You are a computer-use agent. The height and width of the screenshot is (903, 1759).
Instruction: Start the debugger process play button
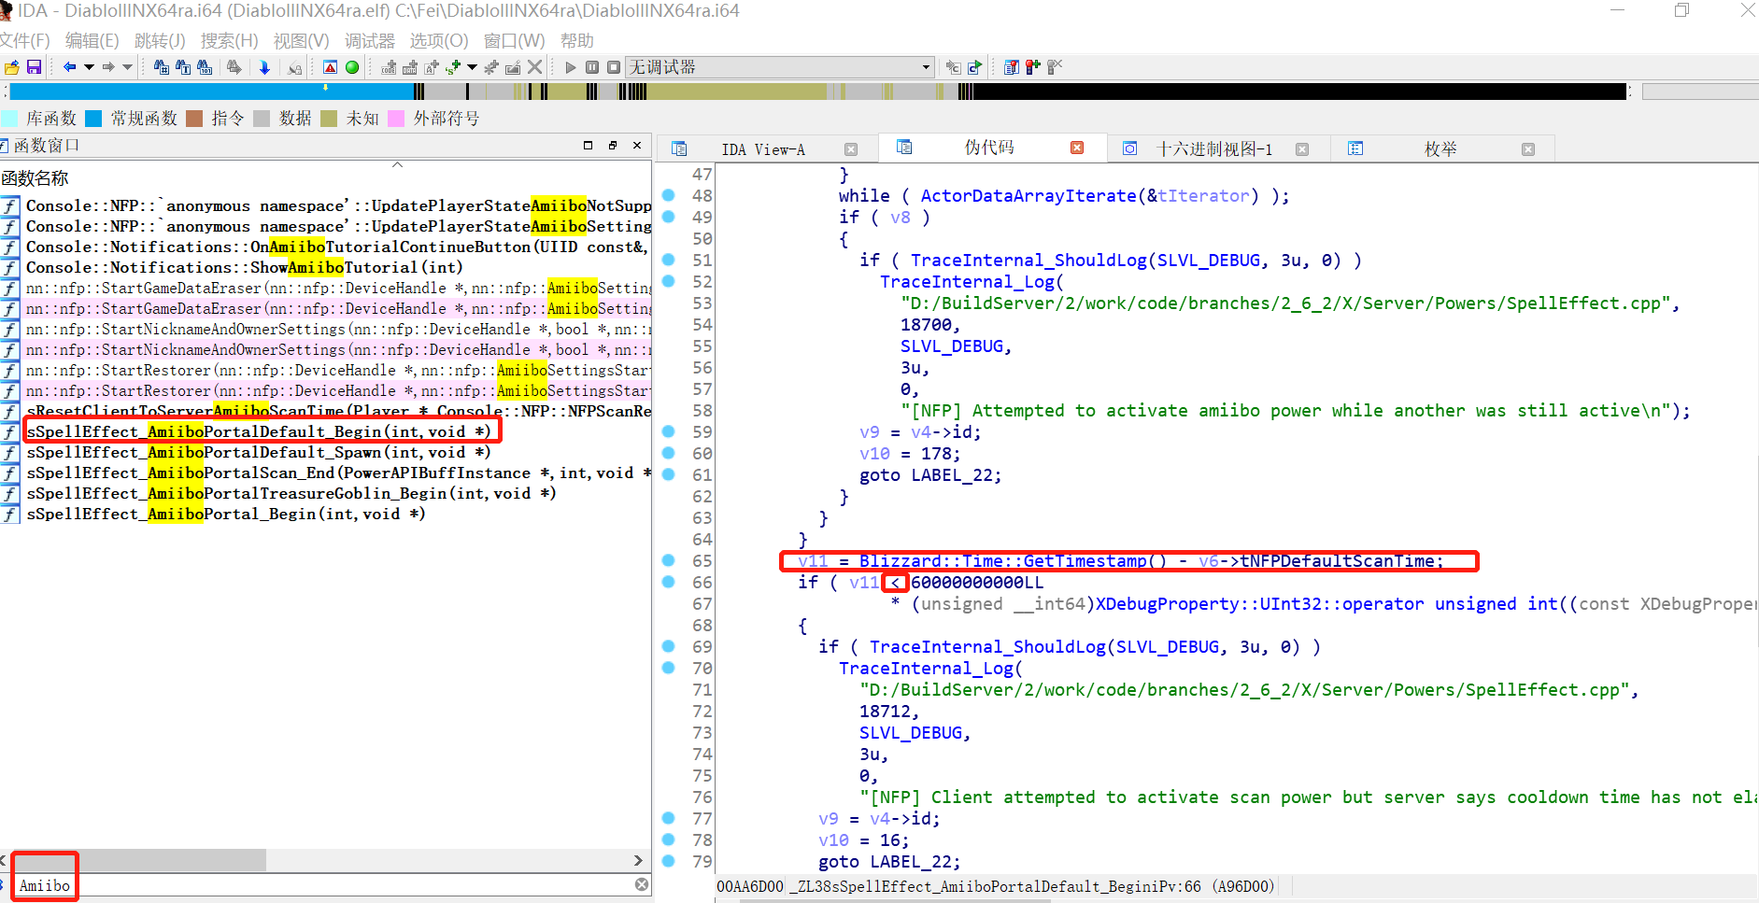(x=570, y=67)
